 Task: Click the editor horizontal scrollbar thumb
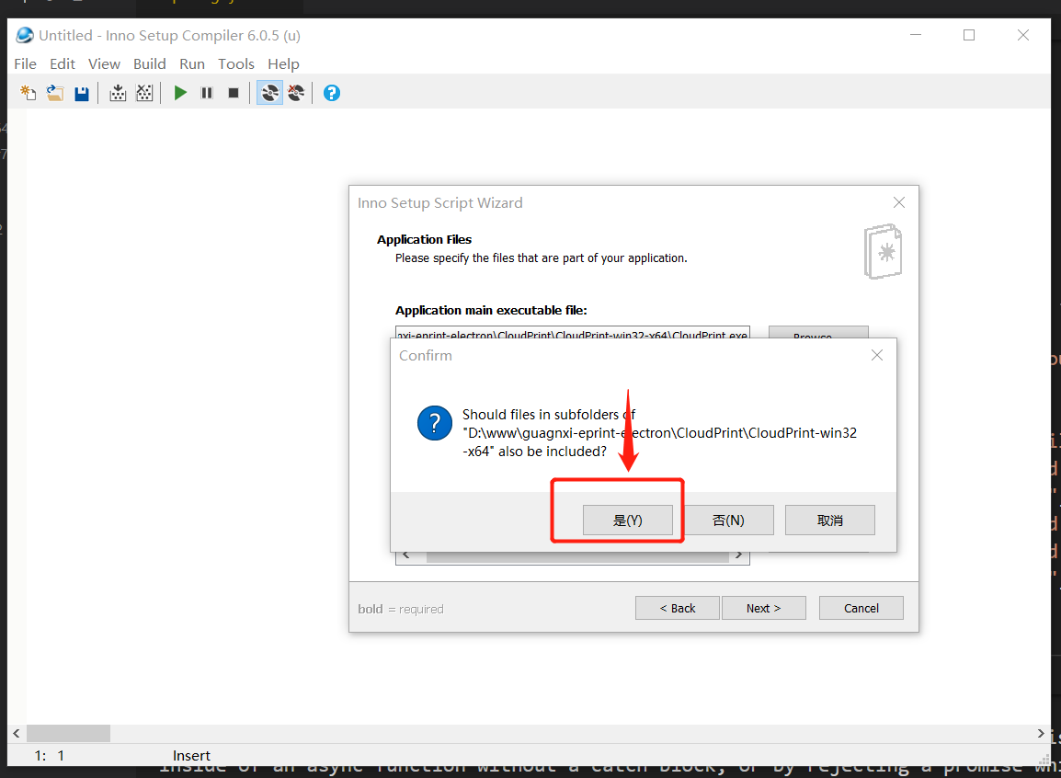(68, 733)
